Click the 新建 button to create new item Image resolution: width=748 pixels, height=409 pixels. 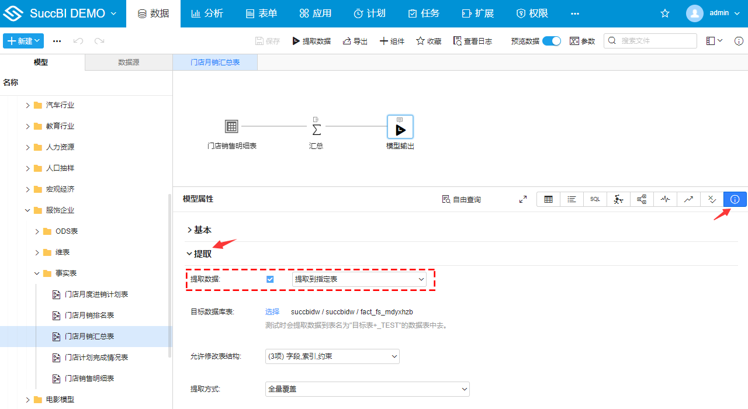[x=23, y=41]
